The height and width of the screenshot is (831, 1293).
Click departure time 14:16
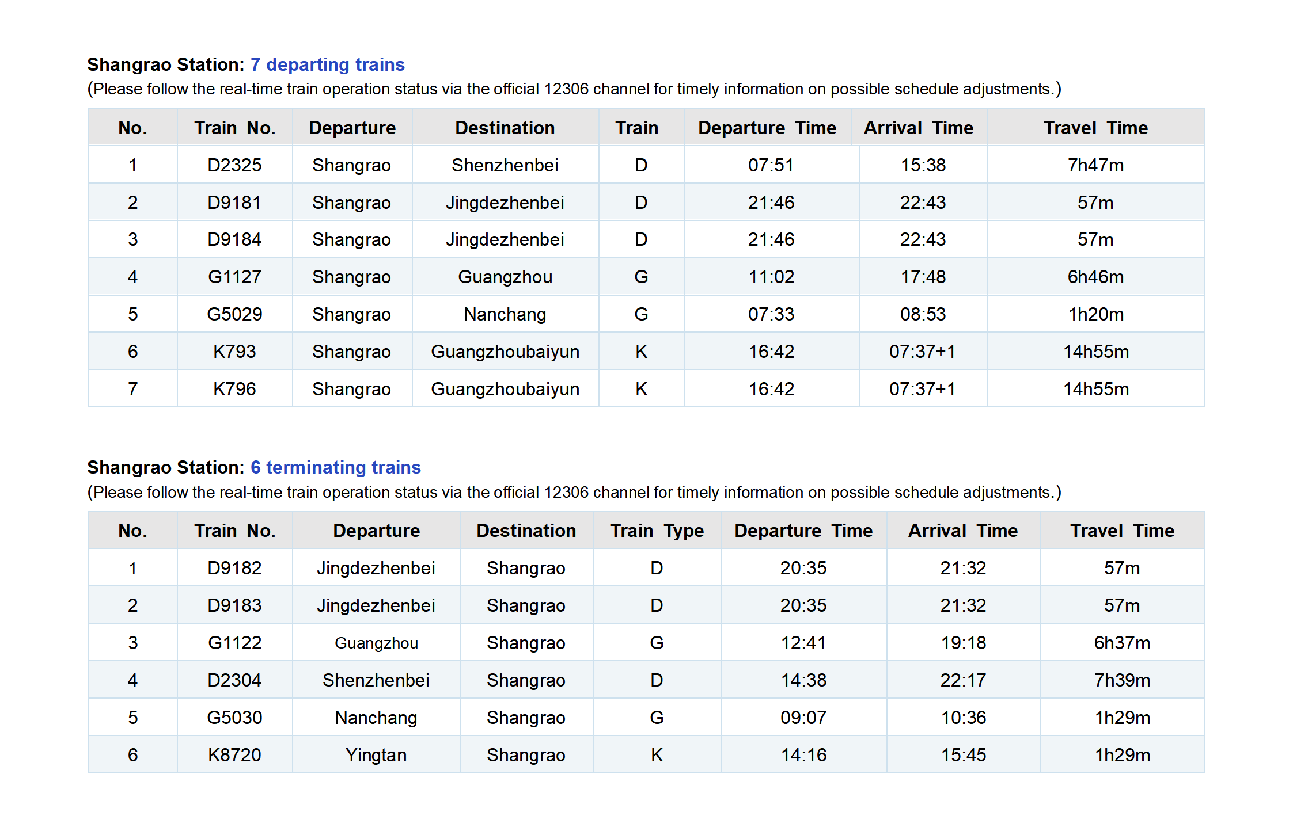[803, 755]
